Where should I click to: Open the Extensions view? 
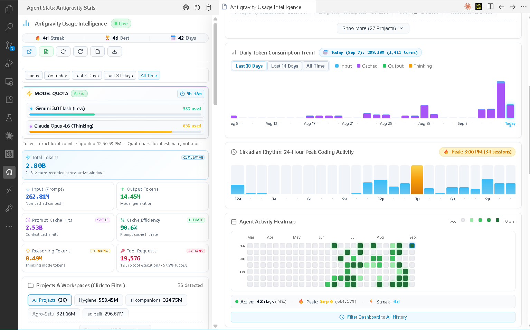point(9,100)
